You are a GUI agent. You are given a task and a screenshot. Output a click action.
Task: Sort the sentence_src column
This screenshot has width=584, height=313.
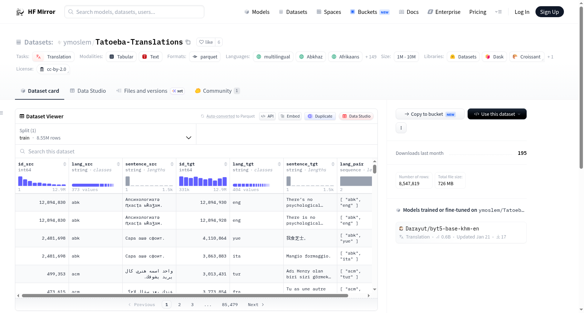(x=172, y=164)
